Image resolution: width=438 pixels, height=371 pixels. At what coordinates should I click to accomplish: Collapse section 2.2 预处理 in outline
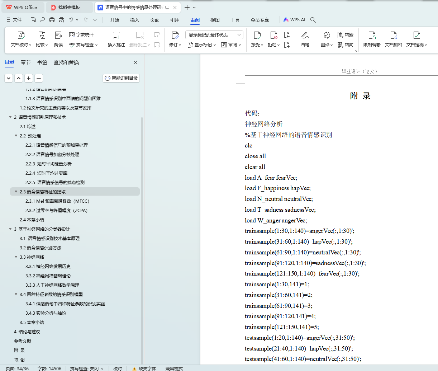tap(16, 136)
